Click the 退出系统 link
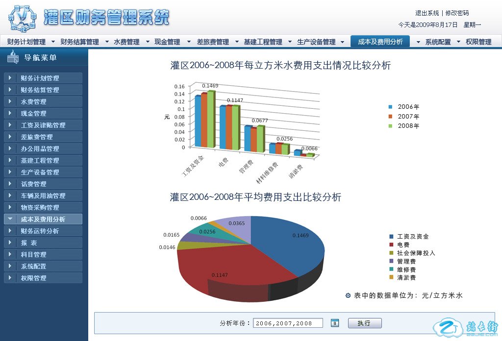 pos(427,13)
